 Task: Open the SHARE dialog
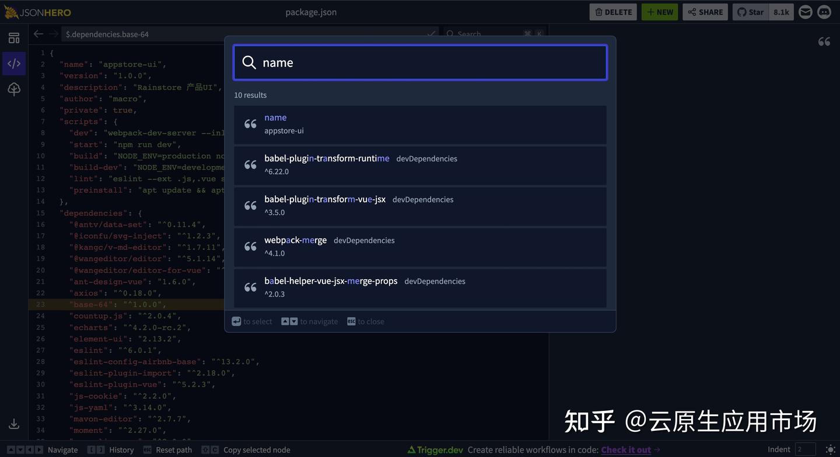pyautogui.click(x=705, y=11)
